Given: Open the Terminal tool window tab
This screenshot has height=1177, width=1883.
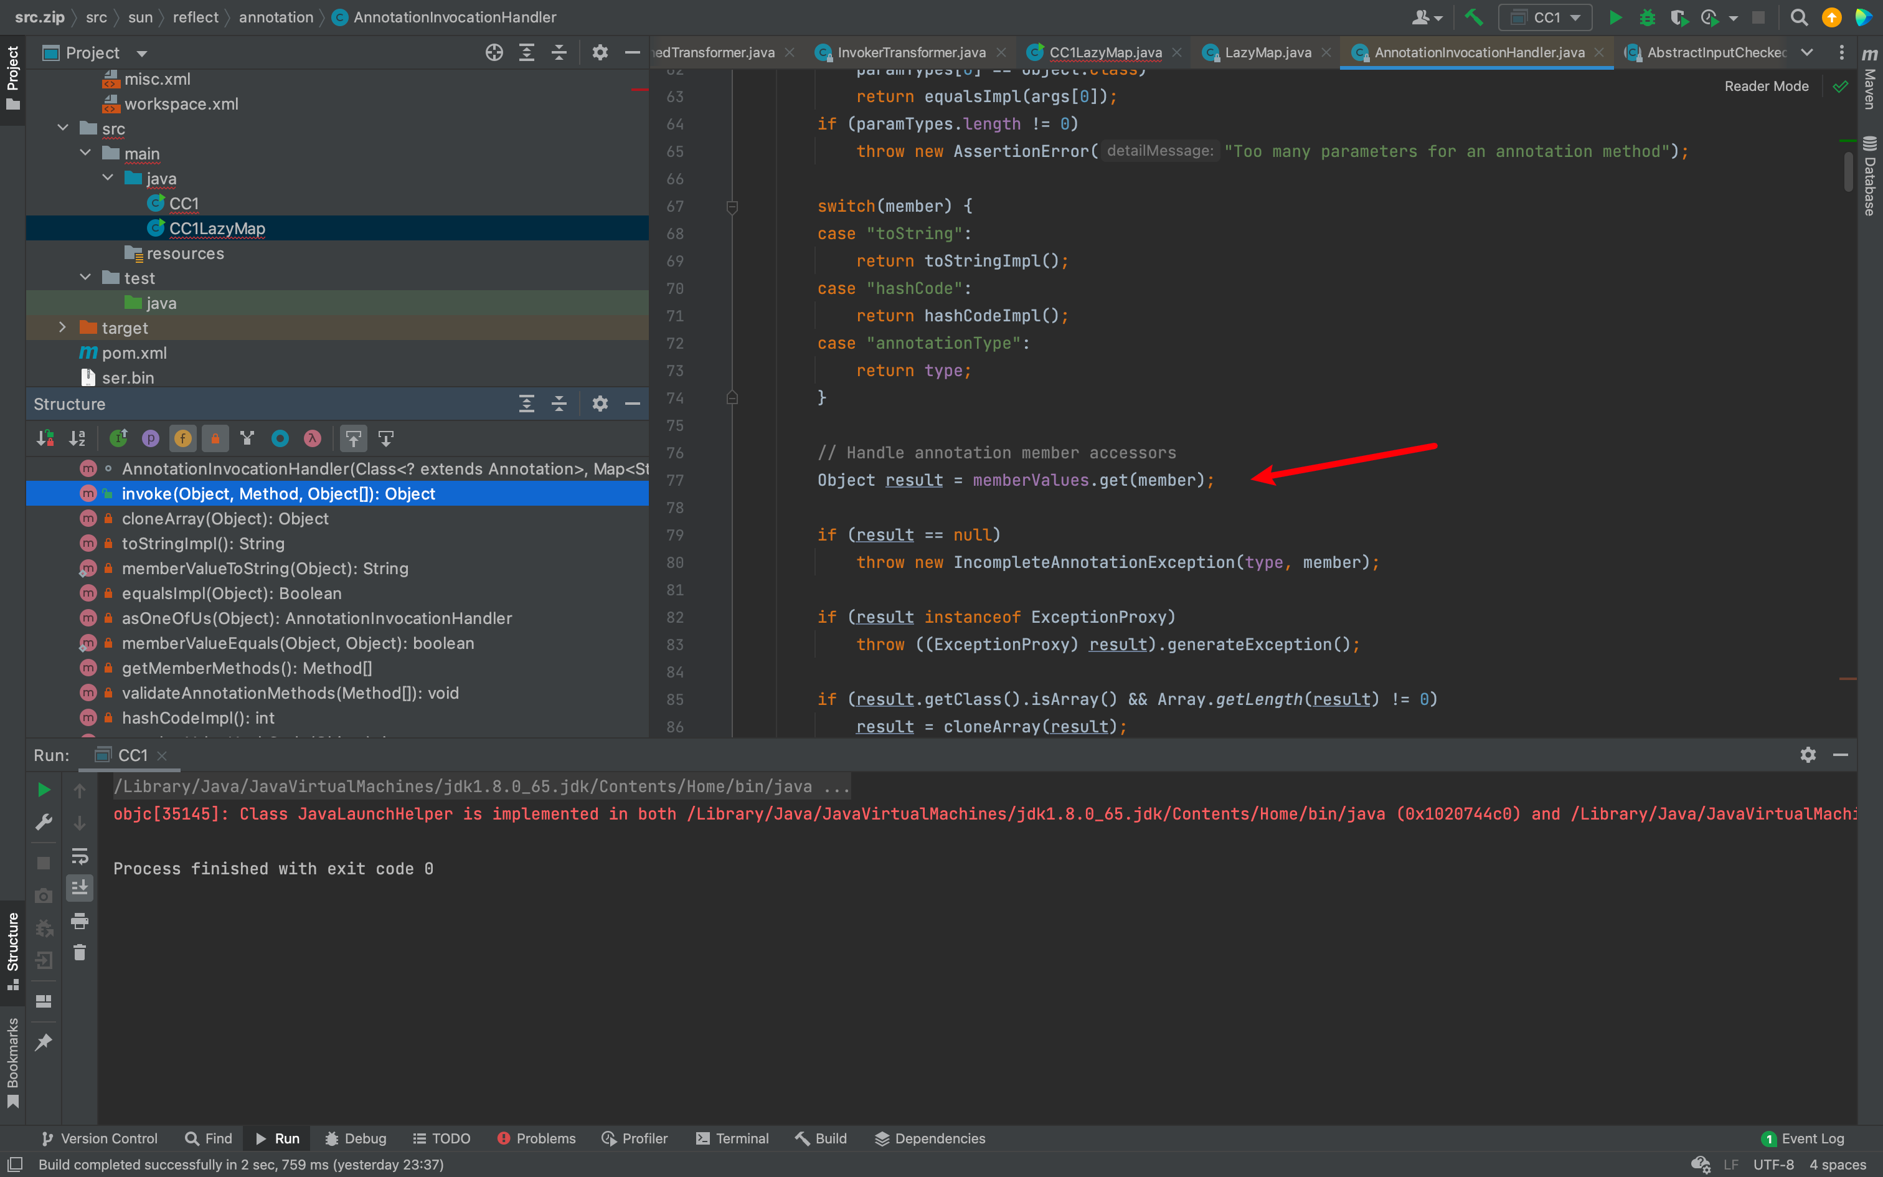Looking at the screenshot, I should coord(732,1138).
